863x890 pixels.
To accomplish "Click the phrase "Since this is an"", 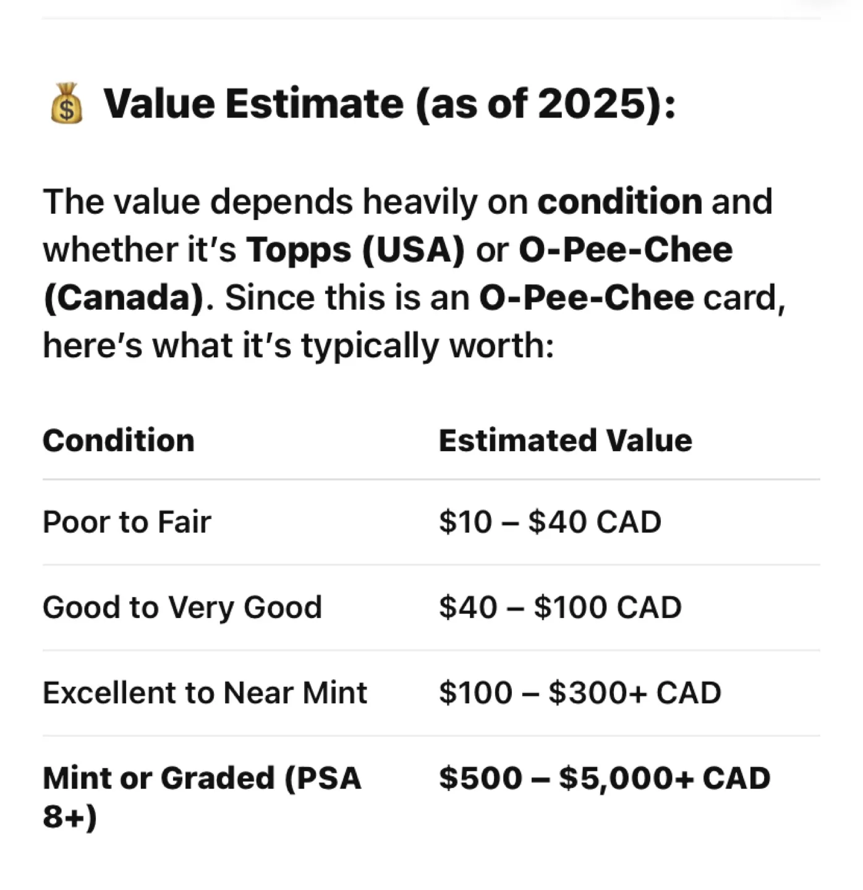I will click(347, 298).
